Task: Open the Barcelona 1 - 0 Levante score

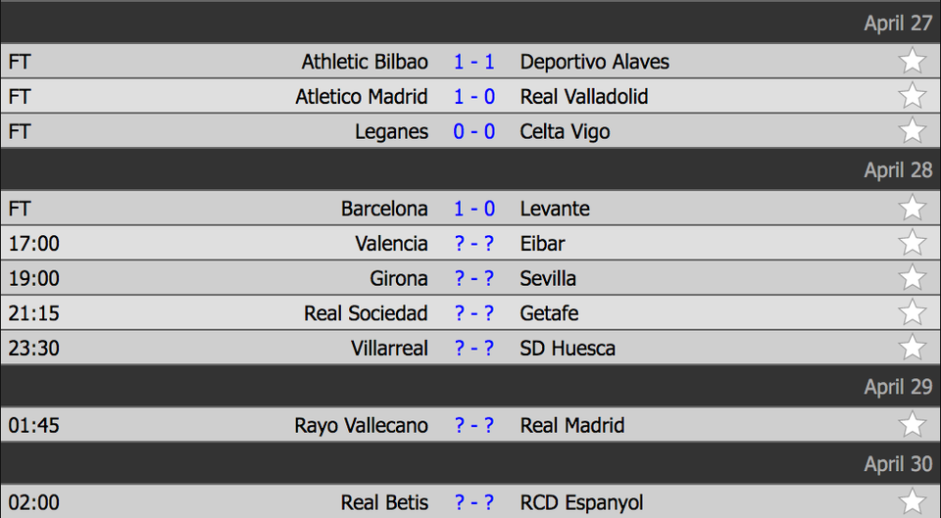Action: 474,209
